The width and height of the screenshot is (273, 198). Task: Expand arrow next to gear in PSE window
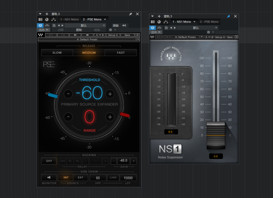coord(115,30)
